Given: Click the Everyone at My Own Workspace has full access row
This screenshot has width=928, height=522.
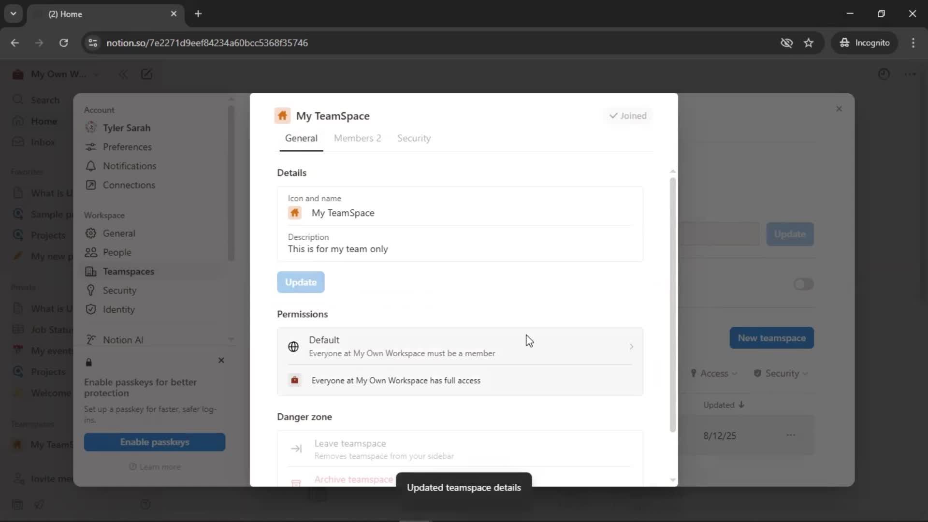Looking at the screenshot, I should click(x=460, y=381).
